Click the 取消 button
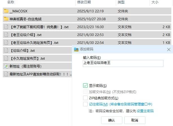 click(135, 120)
